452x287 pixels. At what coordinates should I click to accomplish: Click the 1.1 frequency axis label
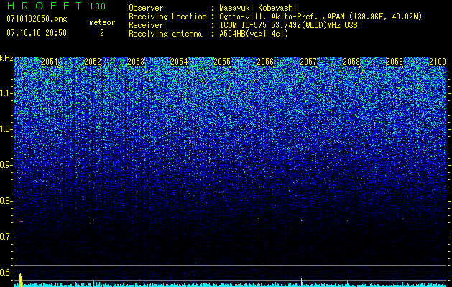click(x=5, y=93)
